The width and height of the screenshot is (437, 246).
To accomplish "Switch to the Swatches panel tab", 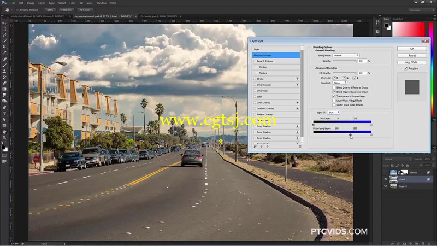I will (x=398, y=19).
